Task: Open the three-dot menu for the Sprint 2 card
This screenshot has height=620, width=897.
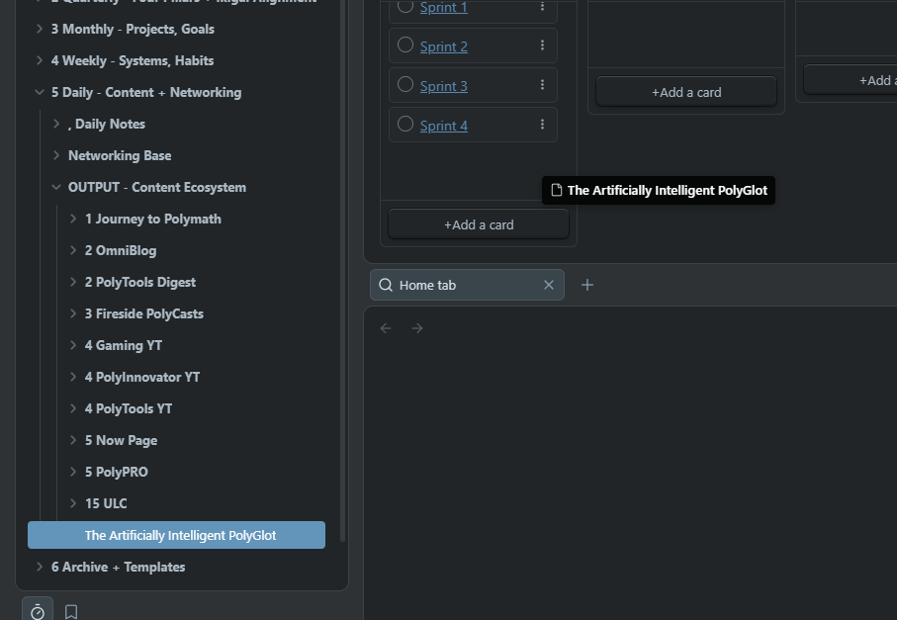Action: (x=542, y=45)
